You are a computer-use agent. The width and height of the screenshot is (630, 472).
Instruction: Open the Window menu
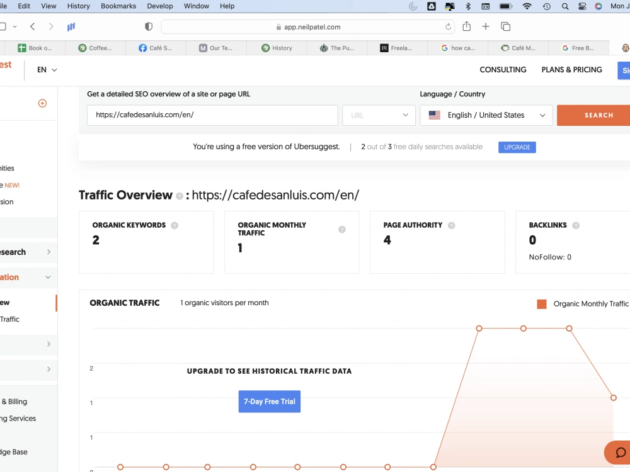[197, 6]
